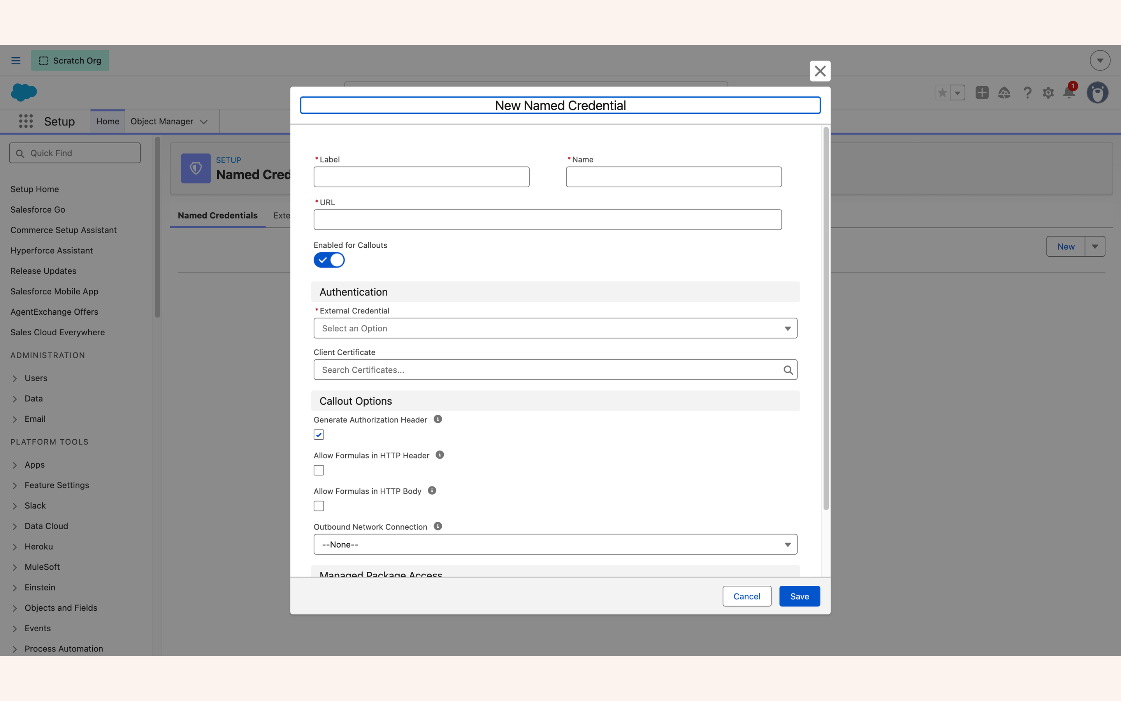1121x701 pixels.
Task: Show info for Outbound Network Connection
Action: coord(438,526)
